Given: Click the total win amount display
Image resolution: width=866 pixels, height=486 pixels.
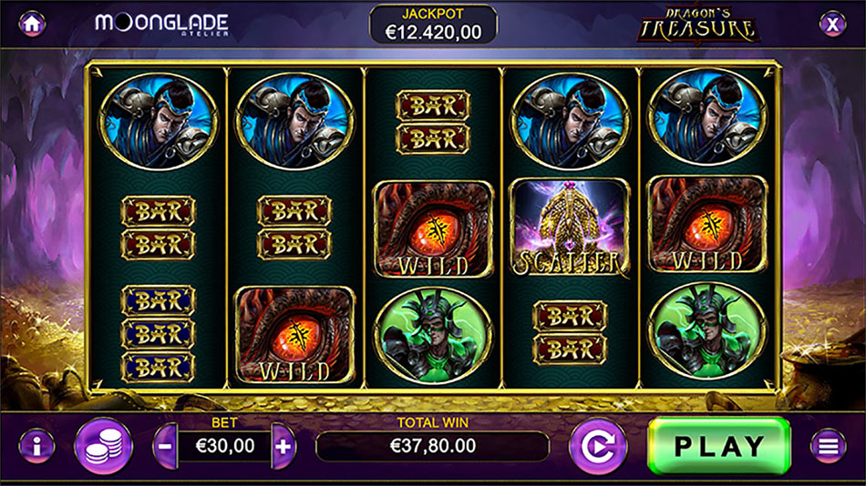Looking at the screenshot, I should point(432,446).
